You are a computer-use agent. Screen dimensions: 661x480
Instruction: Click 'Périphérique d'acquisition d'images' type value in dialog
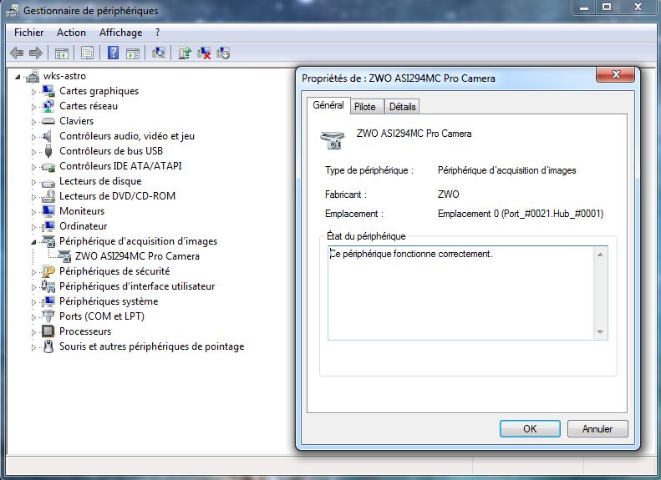tap(506, 170)
